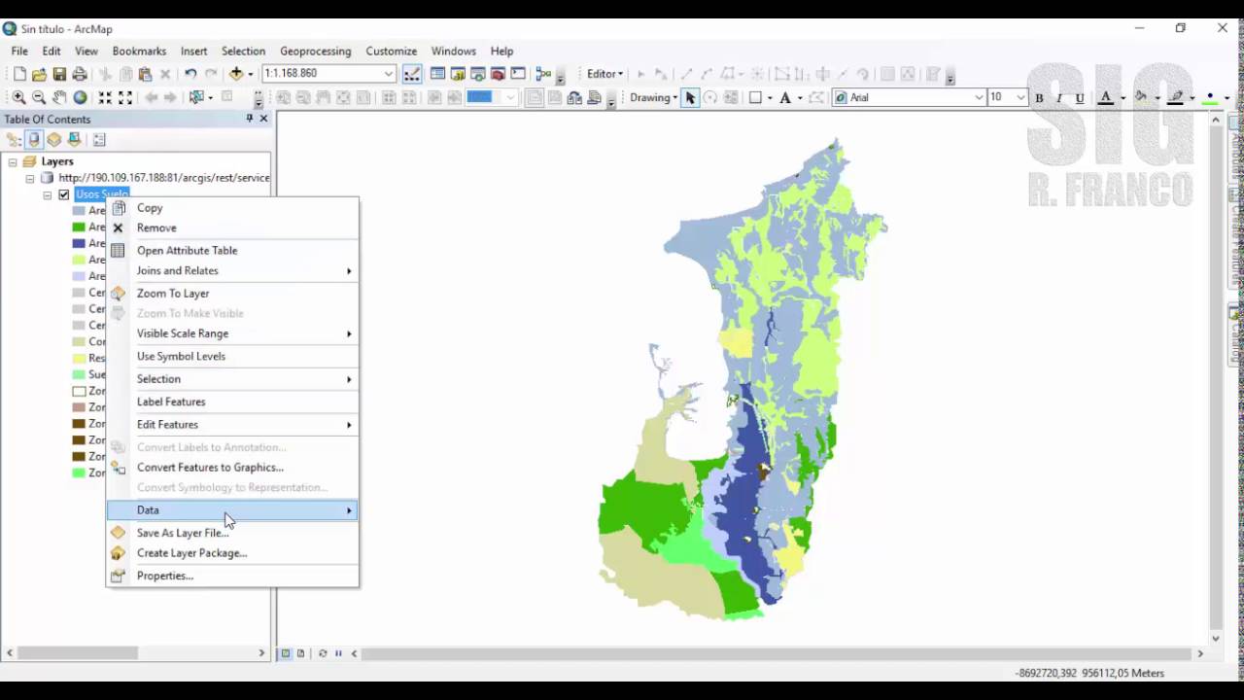This screenshot has width=1244, height=700.
Task: Toggle Bold text formatting
Action: [1039, 97]
